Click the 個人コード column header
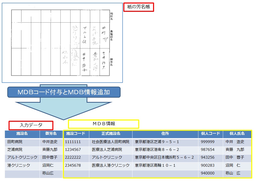The width and height of the screenshot is (255, 183). (210, 134)
